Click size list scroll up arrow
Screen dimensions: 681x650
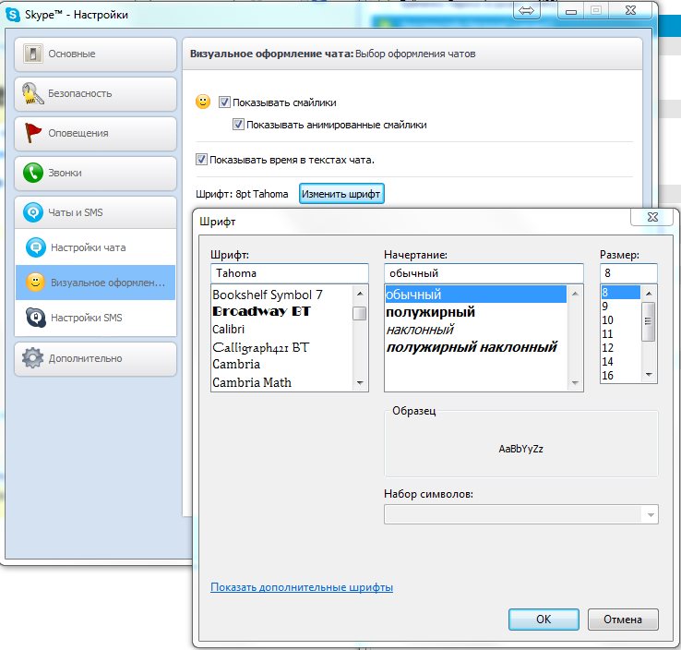coord(649,294)
